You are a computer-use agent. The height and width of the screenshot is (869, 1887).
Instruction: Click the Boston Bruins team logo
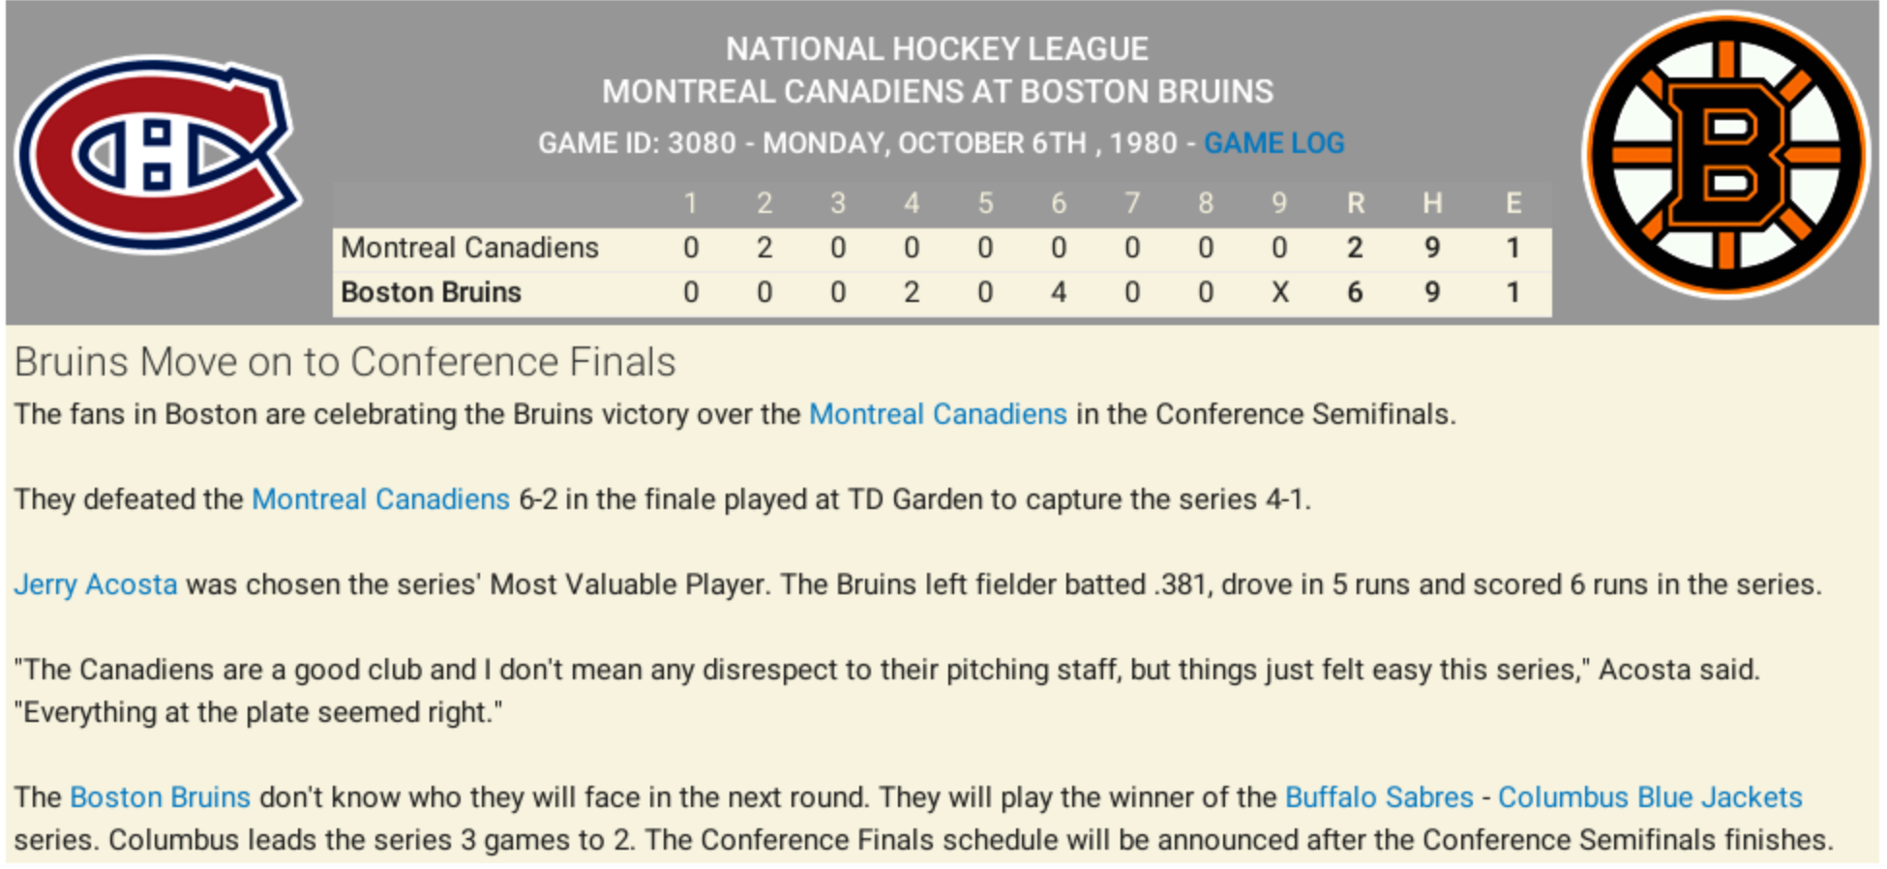coord(1727,155)
